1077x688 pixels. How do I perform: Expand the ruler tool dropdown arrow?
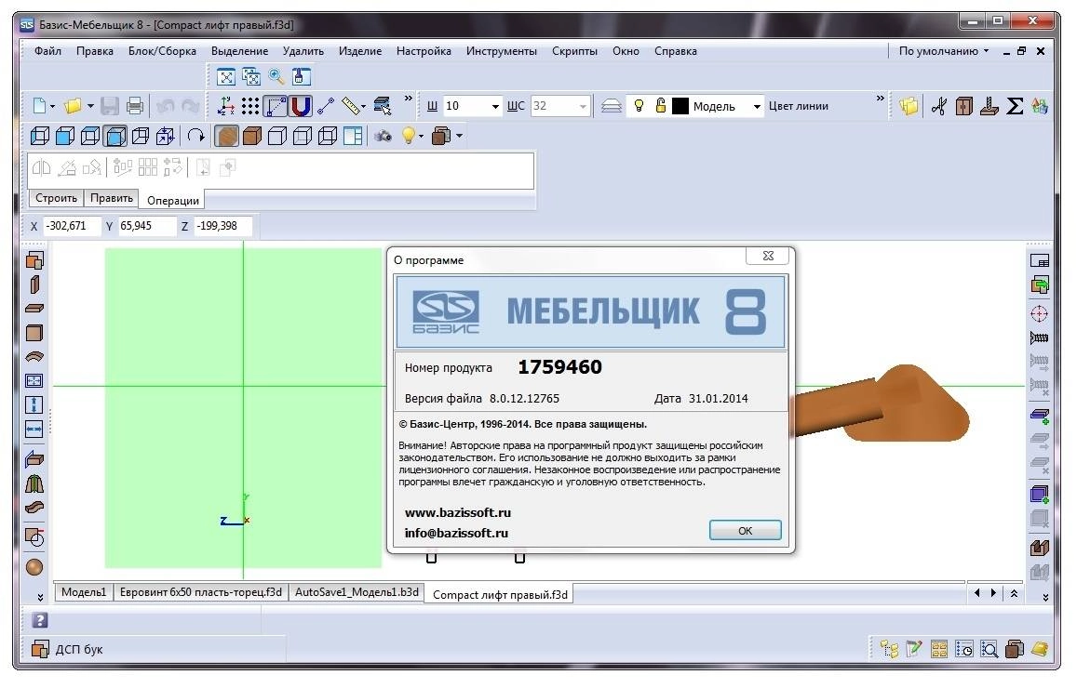pyautogui.click(x=363, y=107)
